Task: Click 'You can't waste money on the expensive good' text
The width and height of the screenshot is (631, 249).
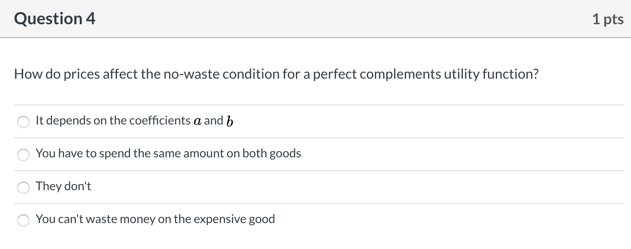Action: click(155, 219)
